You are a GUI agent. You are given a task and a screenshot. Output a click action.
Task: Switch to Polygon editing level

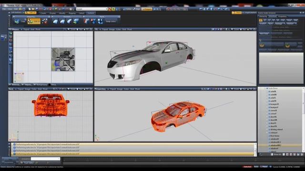point(147,9)
